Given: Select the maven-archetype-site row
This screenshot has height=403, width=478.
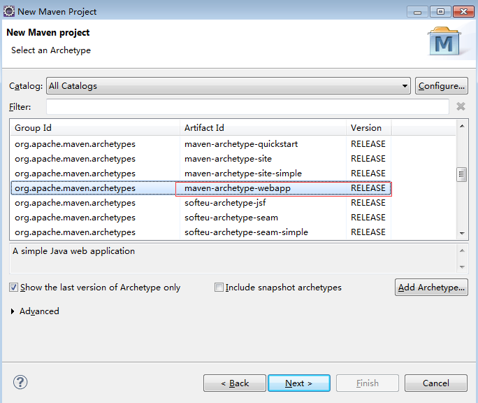Looking at the screenshot, I should 201,158.
